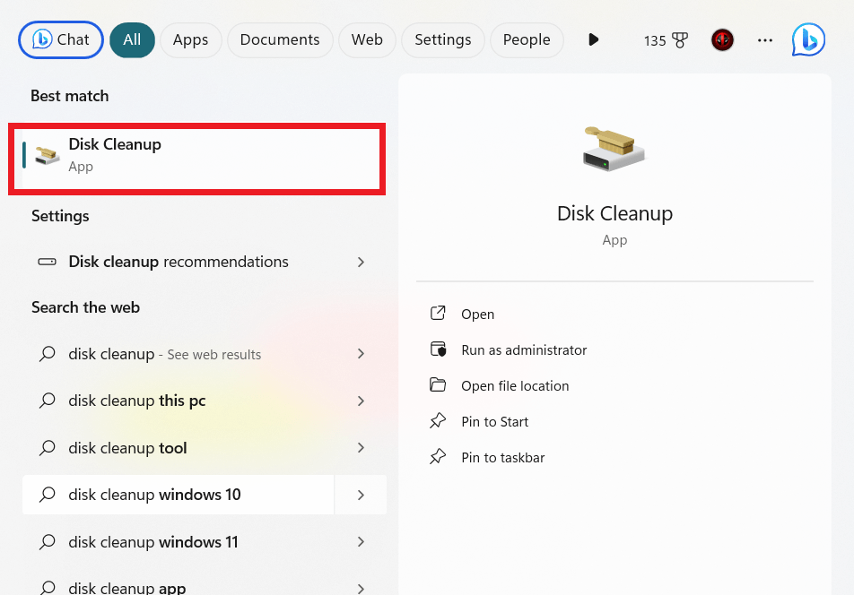
Task: Switch to the People filter
Action: [x=526, y=39]
